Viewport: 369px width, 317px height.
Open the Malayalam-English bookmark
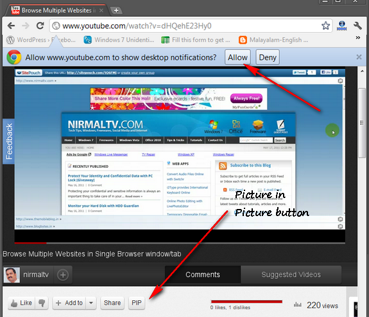[273, 40]
